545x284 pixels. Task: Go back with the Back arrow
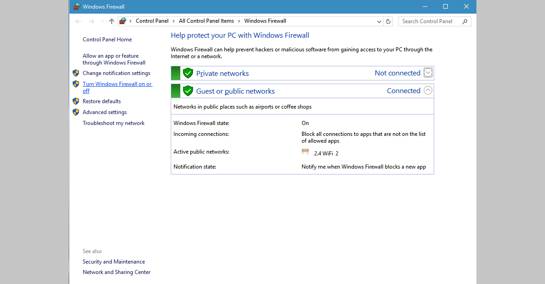coord(78,21)
